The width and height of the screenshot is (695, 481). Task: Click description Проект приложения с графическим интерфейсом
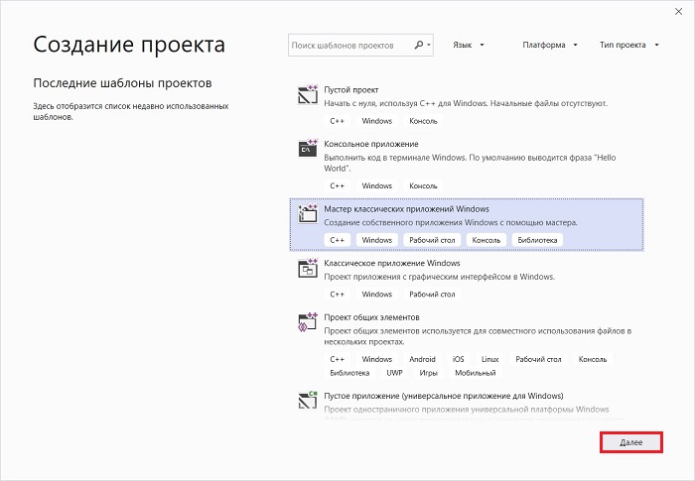[x=439, y=277]
